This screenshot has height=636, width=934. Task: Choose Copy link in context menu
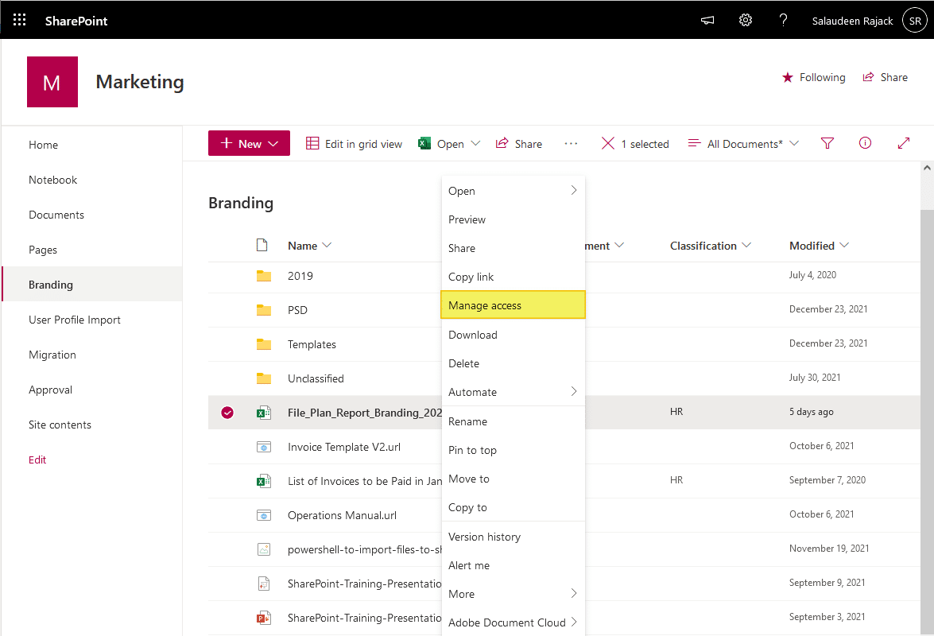point(513,277)
